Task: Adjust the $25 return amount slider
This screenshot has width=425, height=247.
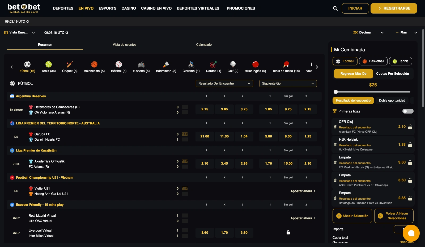Action: (336, 92)
